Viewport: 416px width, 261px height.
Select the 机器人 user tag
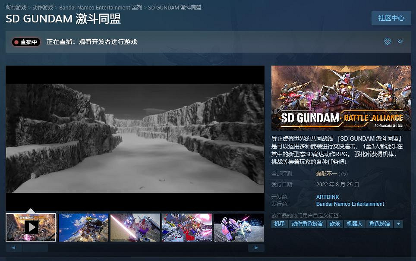click(x=355, y=224)
